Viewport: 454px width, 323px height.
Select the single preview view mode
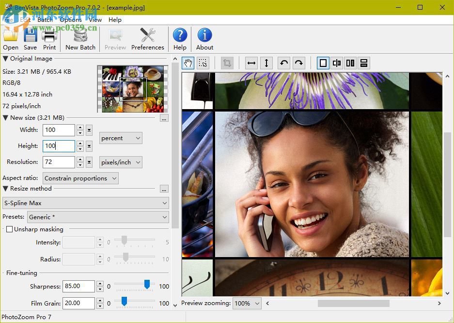tap(323, 63)
